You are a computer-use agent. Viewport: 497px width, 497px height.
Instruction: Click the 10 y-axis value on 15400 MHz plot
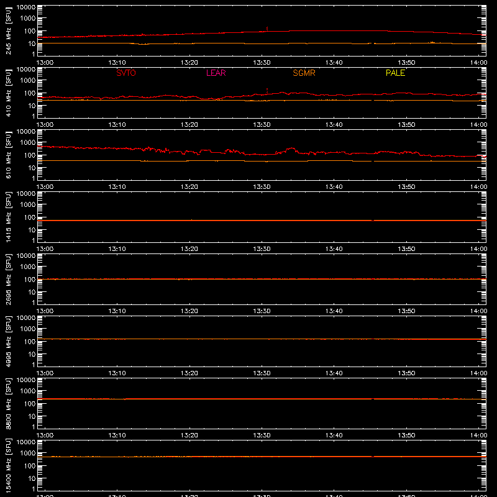coord(32,478)
